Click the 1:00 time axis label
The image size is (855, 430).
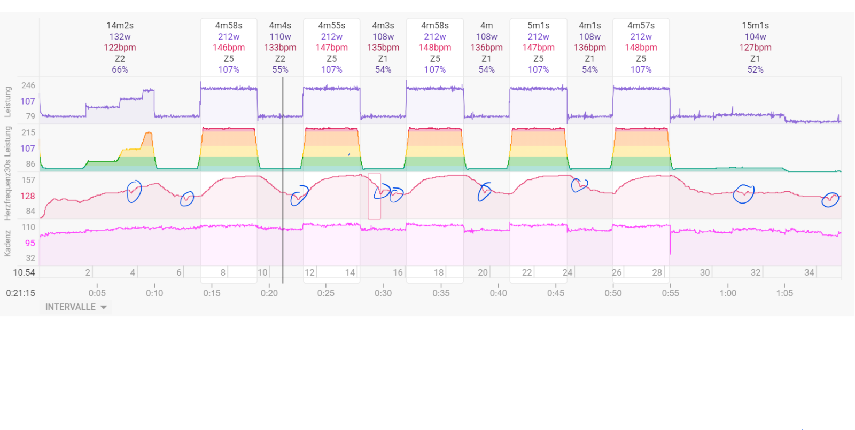728,293
